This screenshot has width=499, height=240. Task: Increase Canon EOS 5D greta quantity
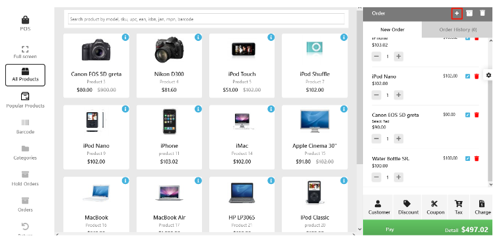pyautogui.click(x=399, y=138)
